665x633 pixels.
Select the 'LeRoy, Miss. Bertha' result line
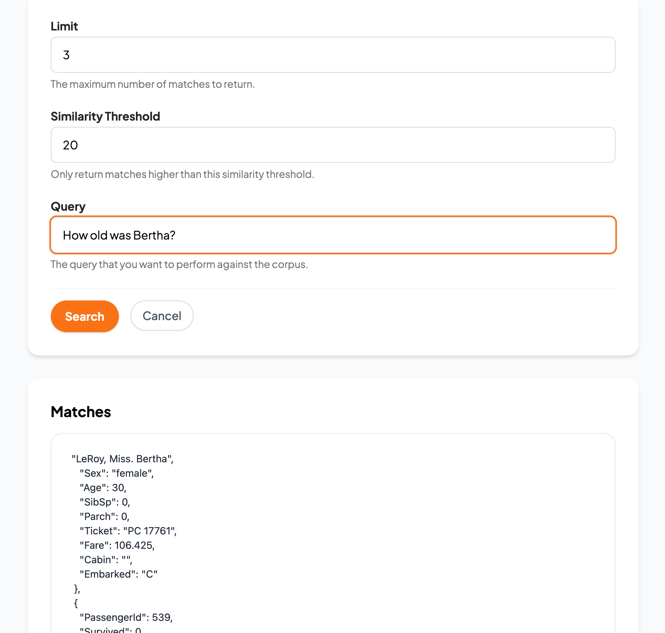pos(123,459)
